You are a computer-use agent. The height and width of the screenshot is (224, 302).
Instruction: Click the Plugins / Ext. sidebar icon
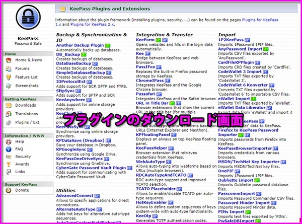click(9, 122)
